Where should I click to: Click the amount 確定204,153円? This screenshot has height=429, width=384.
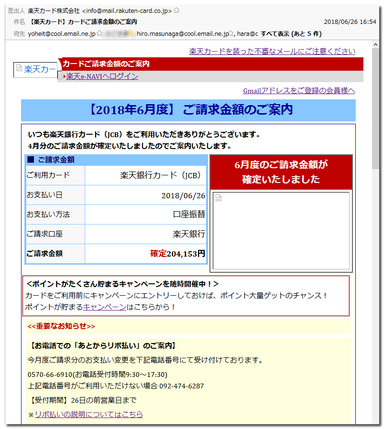click(178, 254)
